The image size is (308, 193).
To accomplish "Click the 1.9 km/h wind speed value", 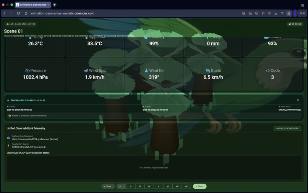I will [x=95, y=77].
